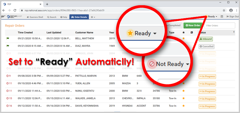The height and width of the screenshot is (113, 240).
Task: Click the phone column header icon
Action: (x=192, y=33)
